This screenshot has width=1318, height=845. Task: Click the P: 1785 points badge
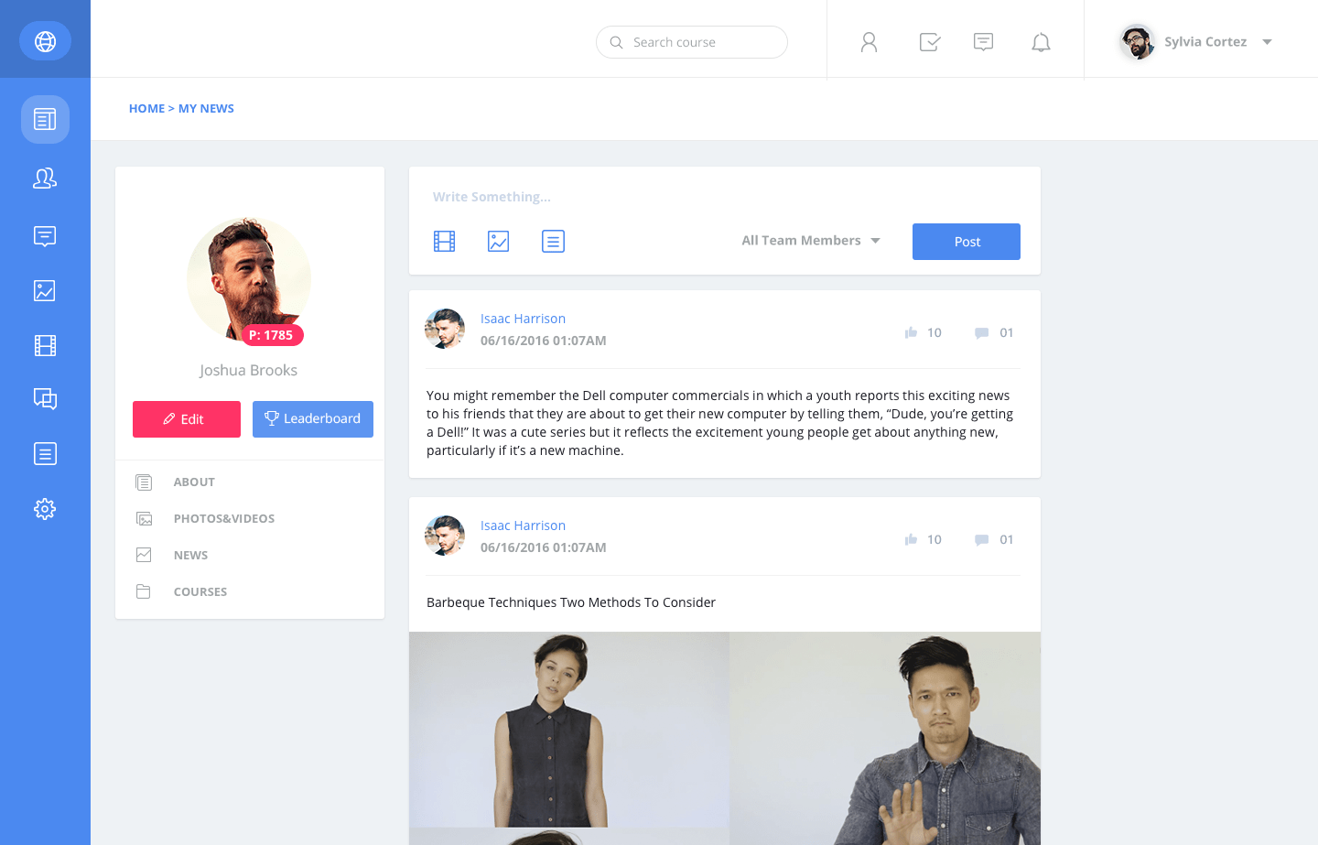click(x=272, y=335)
